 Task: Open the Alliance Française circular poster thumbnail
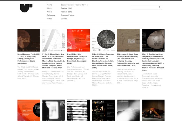coord(103,40)
